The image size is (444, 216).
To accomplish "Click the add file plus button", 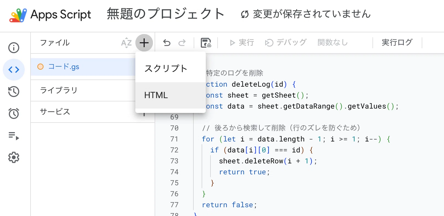I will pos(144,43).
